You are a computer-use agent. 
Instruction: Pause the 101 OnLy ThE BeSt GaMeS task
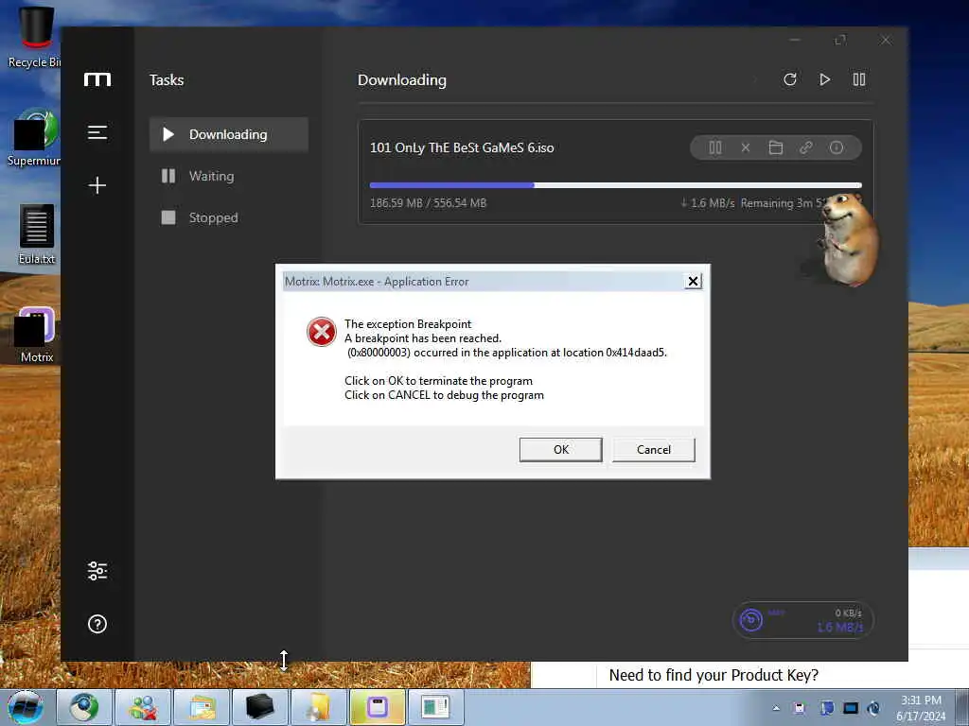coord(715,147)
